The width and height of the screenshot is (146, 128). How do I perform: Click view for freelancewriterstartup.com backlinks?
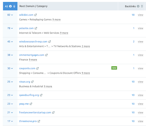point(141,113)
